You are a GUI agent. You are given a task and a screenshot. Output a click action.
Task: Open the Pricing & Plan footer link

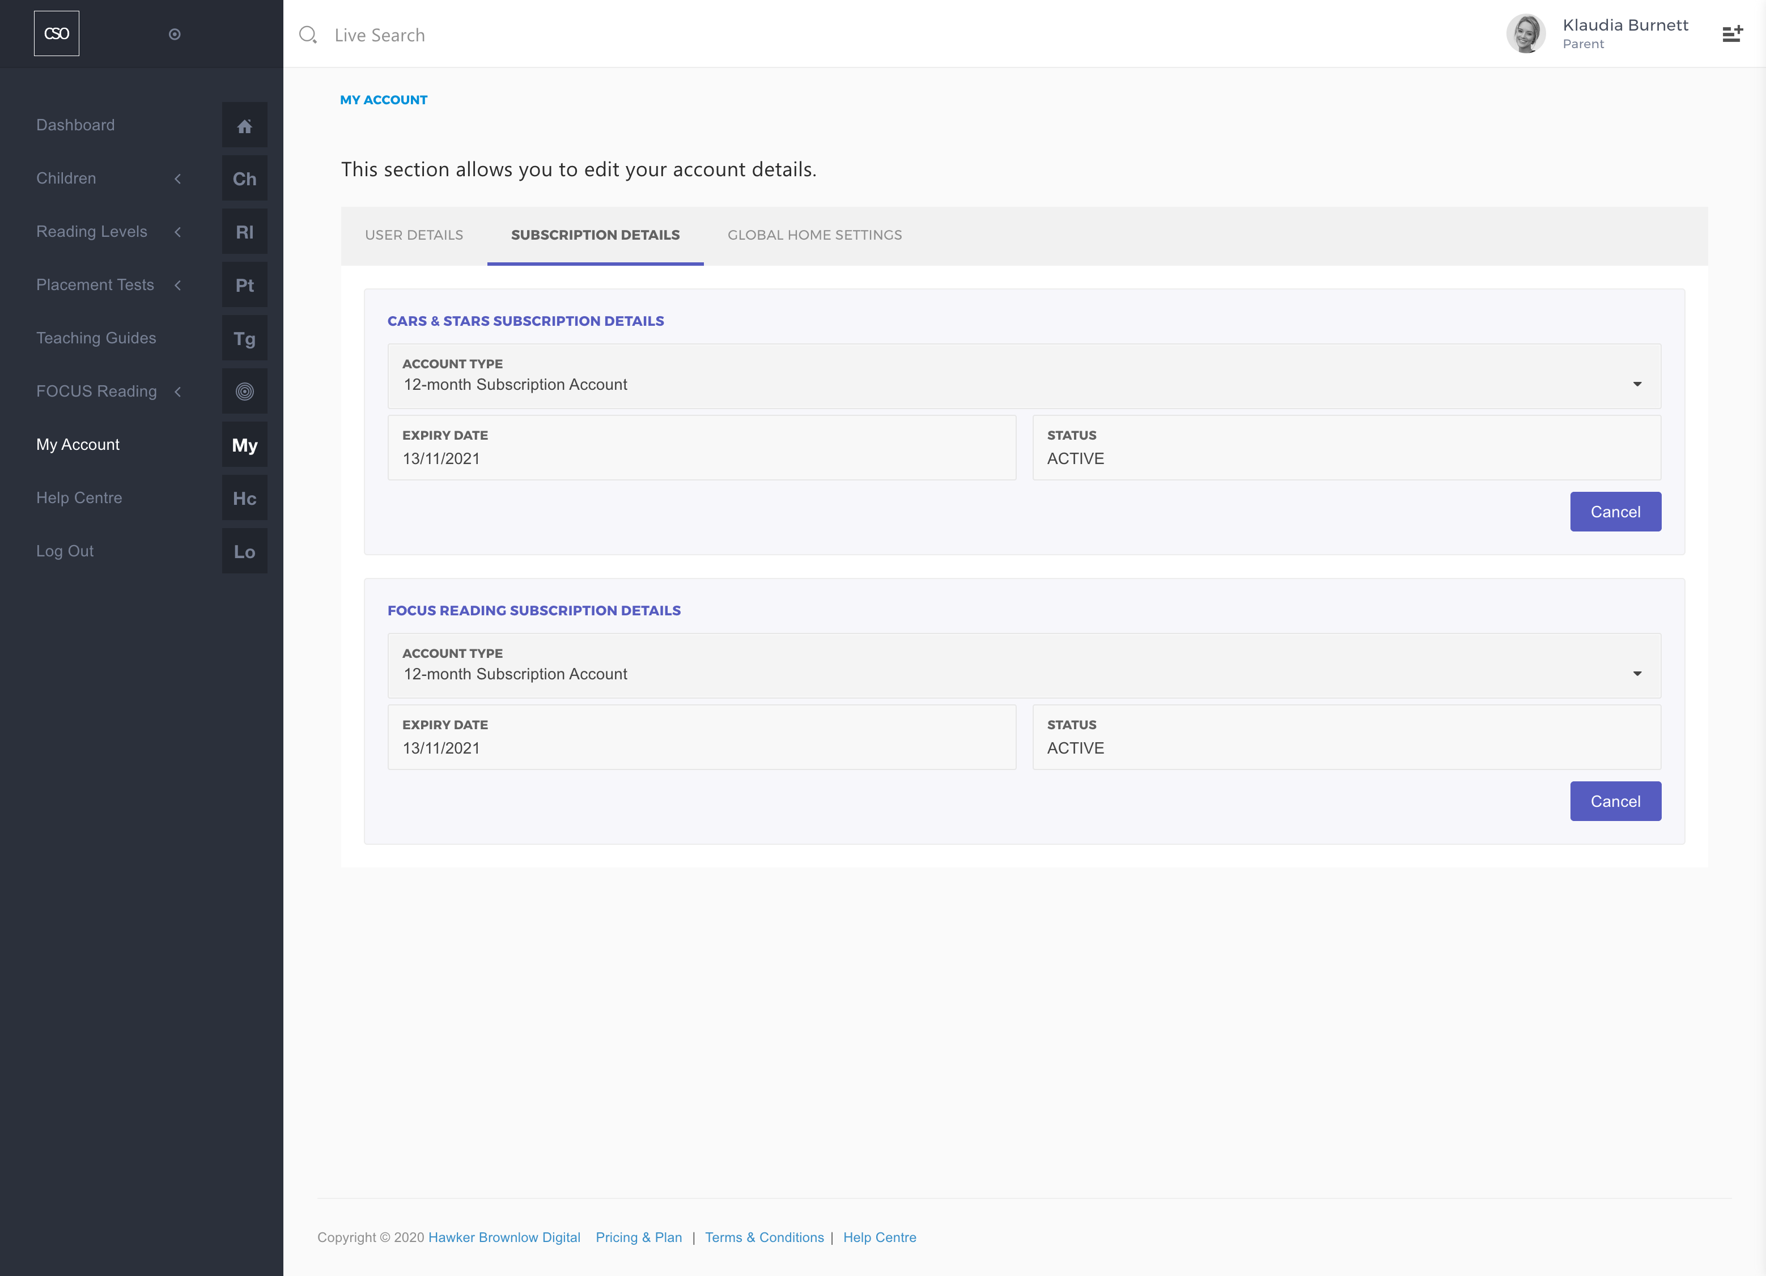click(x=639, y=1237)
